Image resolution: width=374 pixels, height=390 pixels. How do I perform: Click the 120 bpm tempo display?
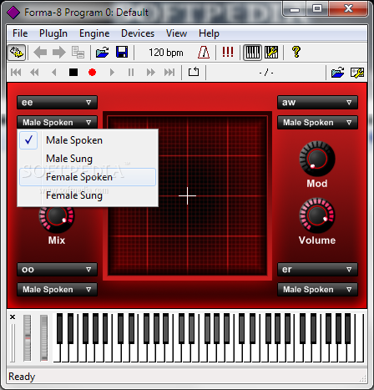pos(166,53)
